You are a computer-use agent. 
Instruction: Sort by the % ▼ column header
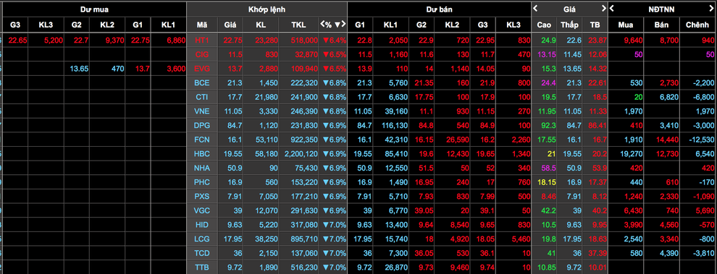[x=333, y=24]
